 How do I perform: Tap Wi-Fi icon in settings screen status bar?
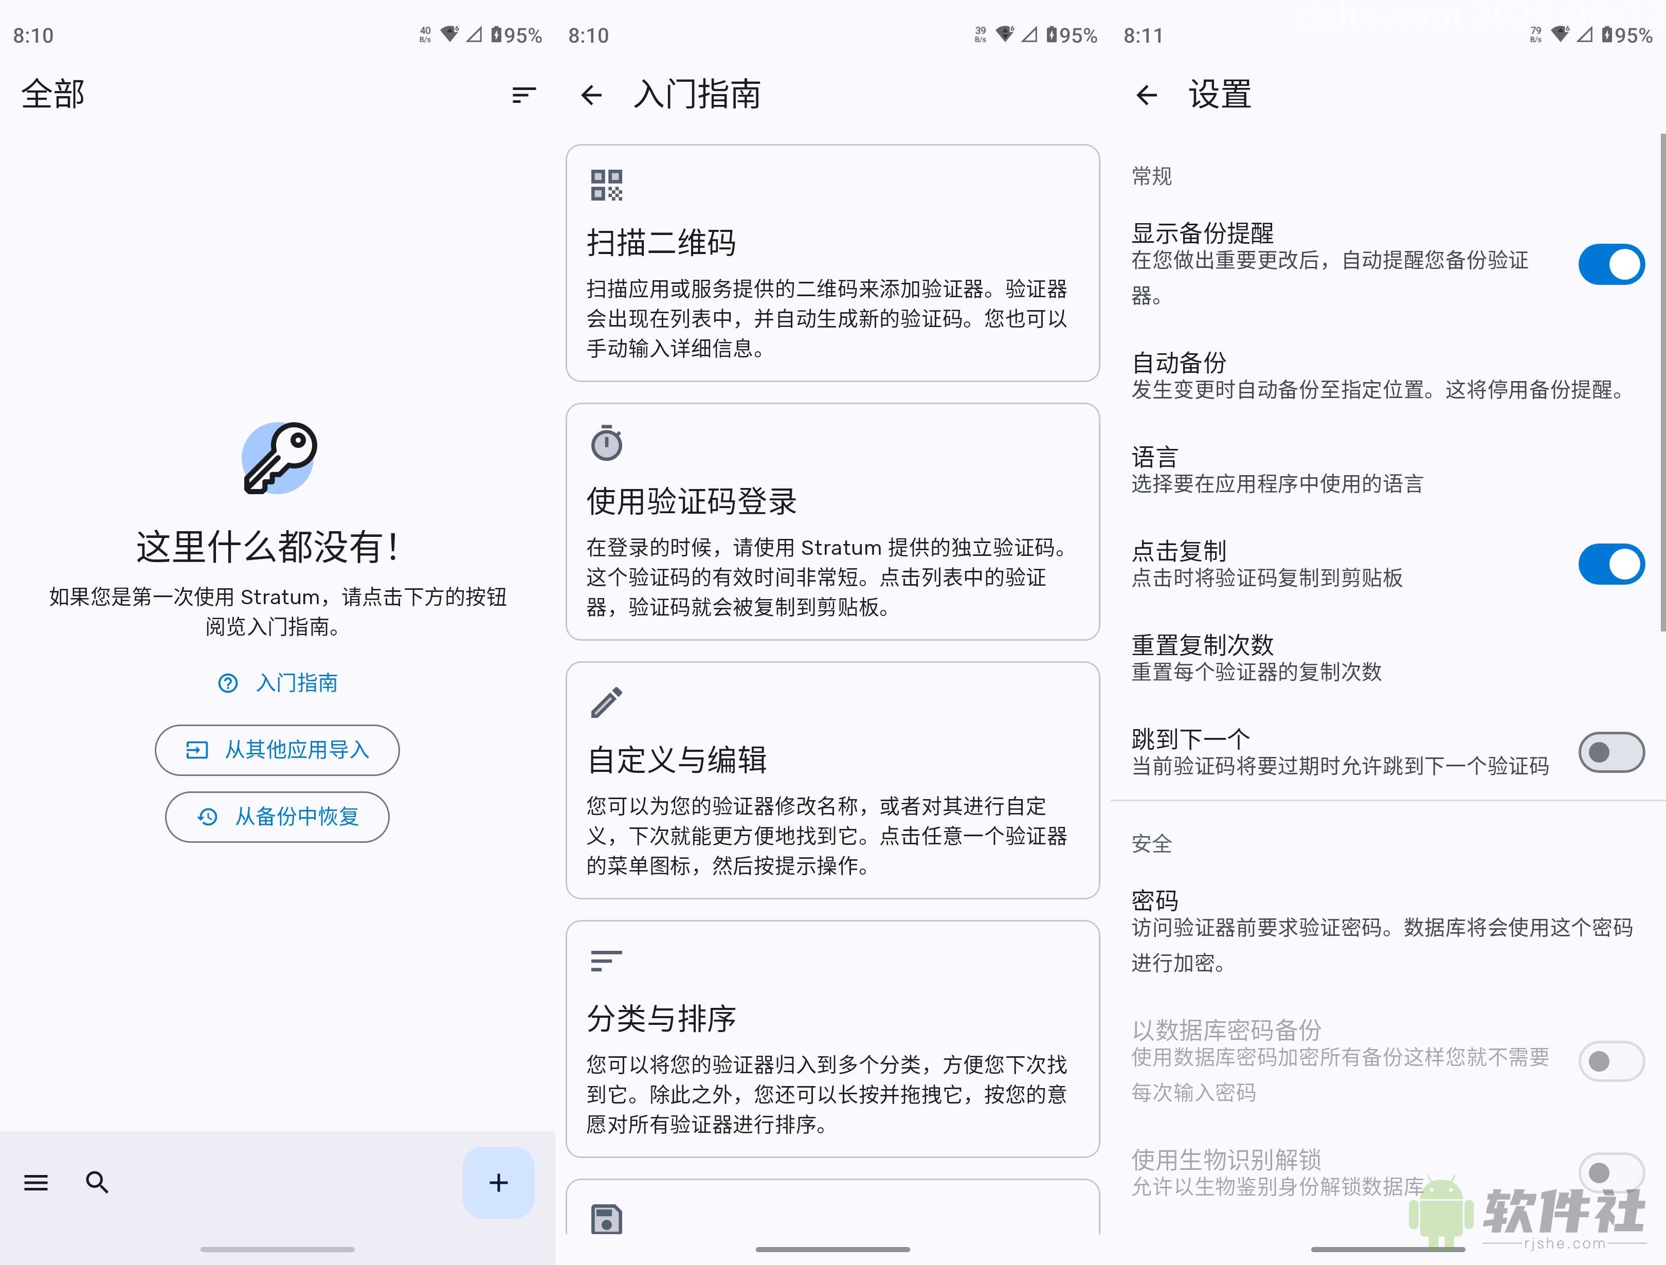(1561, 34)
